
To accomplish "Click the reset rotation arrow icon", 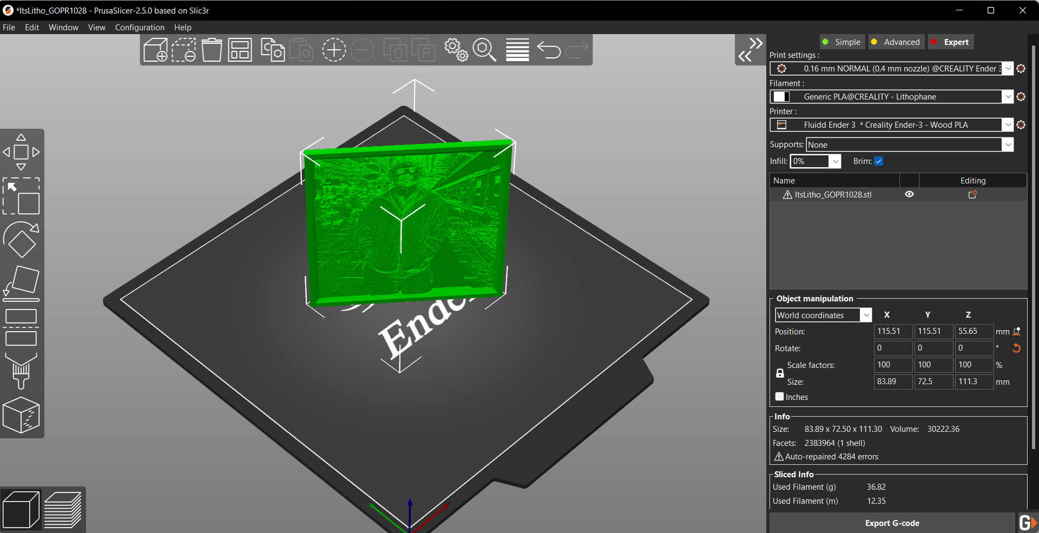I will click(x=1016, y=348).
